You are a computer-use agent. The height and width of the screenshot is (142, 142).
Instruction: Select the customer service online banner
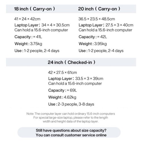coord(69,133)
